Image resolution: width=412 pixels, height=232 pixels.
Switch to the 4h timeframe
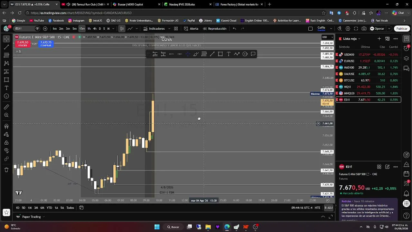(x=95, y=29)
